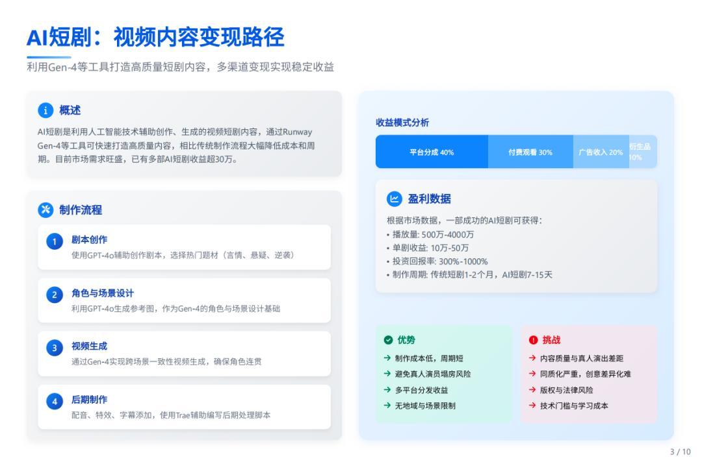Click arrow icon before 同质化严重，创意差异化难
The image size is (702, 464).
(x=532, y=374)
